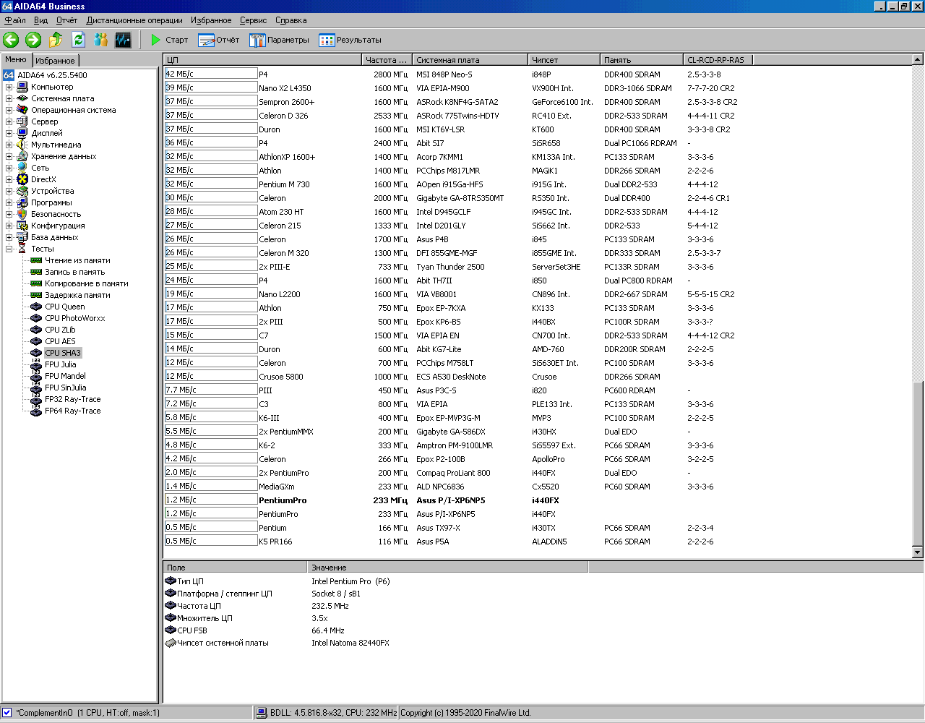Open the user management people icon
Screen dimensions: 925x723
click(100, 40)
